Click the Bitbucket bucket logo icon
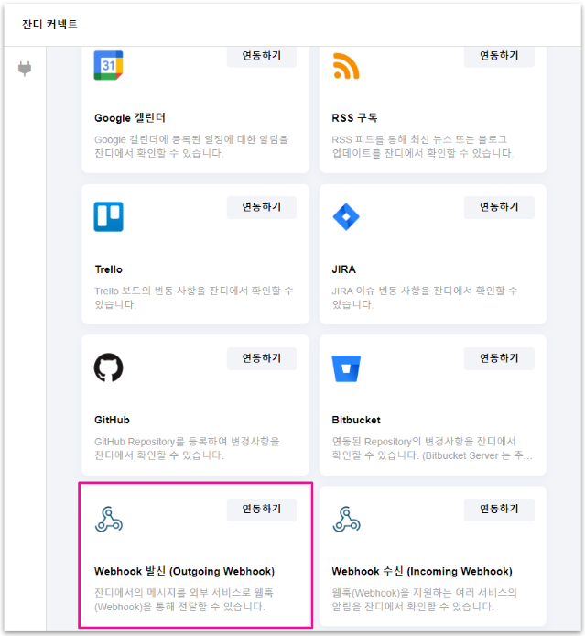 pyautogui.click(x=346, y=368)
